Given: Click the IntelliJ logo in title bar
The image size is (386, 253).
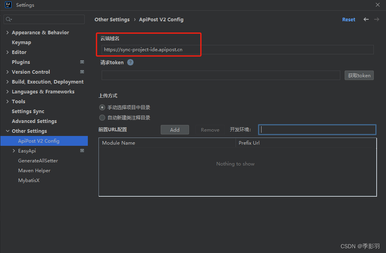Looking at the screenshot, I should [8, 5].
